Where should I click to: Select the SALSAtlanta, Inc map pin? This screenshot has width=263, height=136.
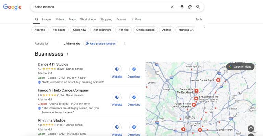[196, 98]
